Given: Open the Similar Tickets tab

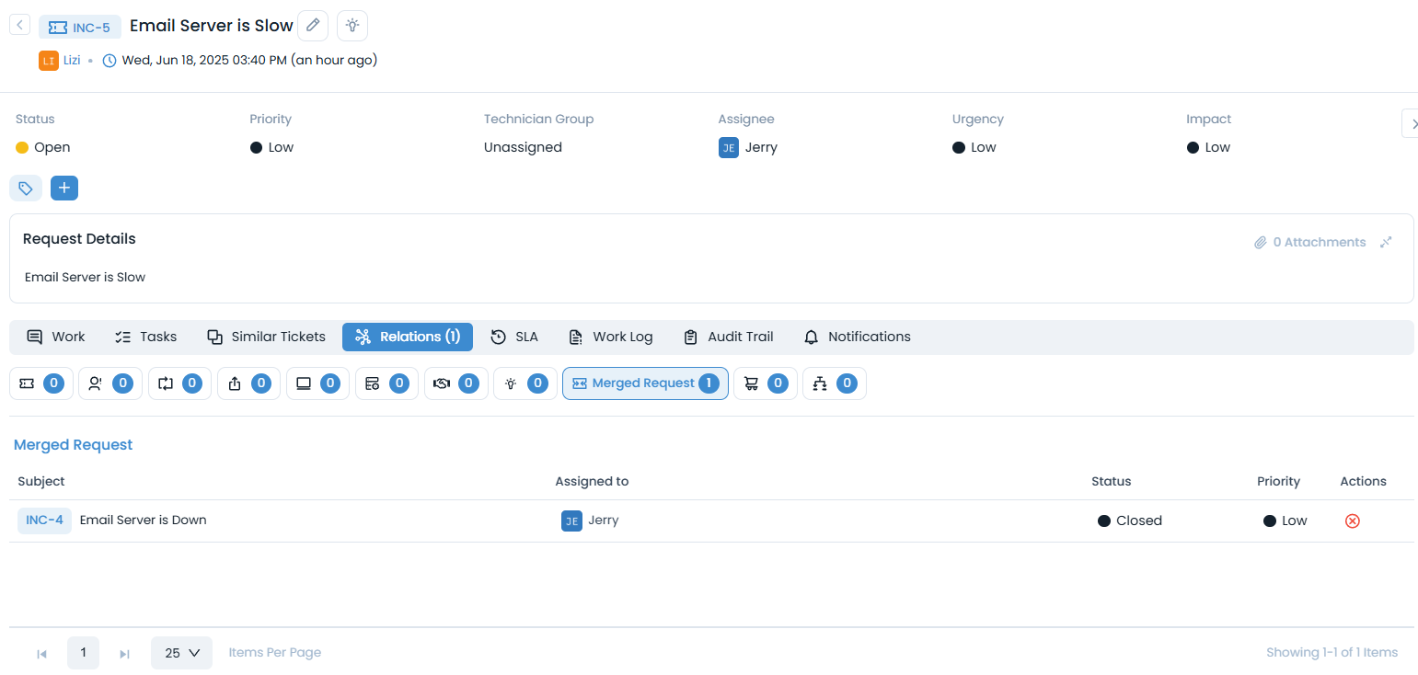Looking at the screenshot, I should click(266, 337).
